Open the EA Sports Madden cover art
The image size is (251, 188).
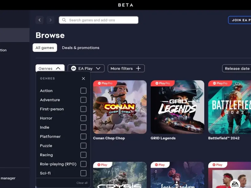coord(230,175)
